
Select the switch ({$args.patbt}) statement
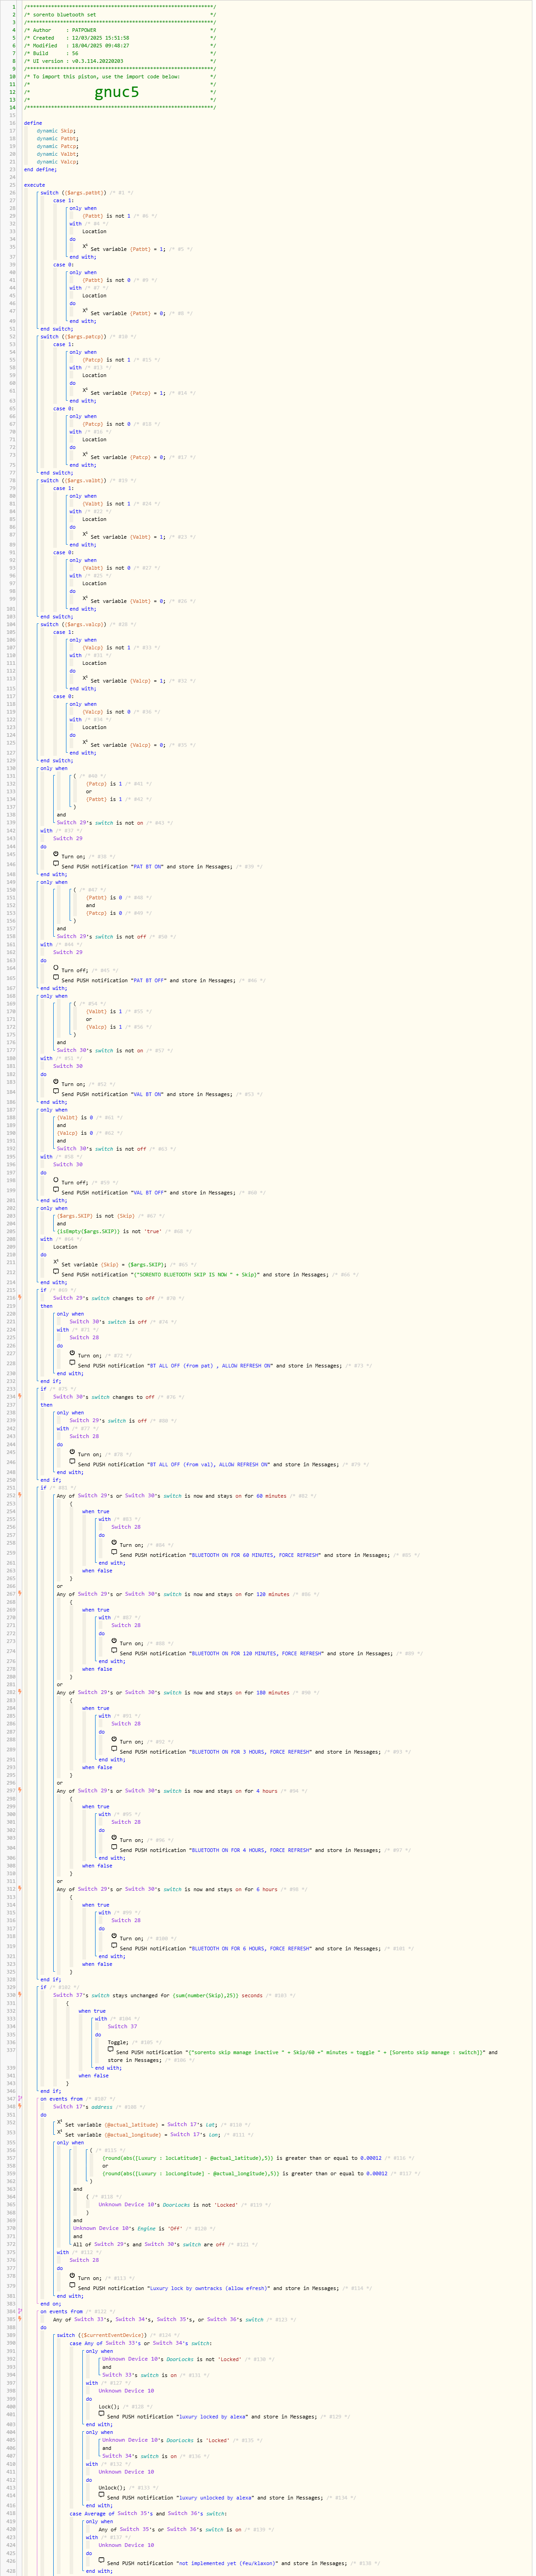point(73,193)
